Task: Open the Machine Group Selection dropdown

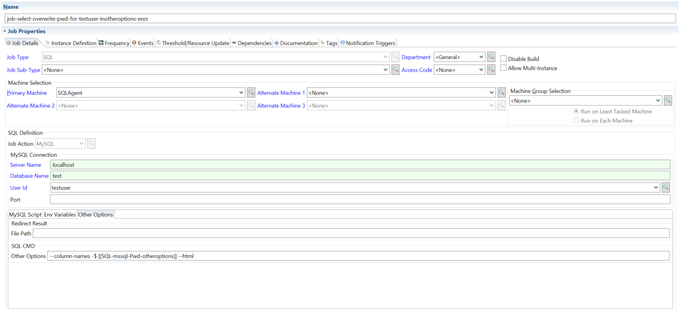Action: tap(658, 100)
